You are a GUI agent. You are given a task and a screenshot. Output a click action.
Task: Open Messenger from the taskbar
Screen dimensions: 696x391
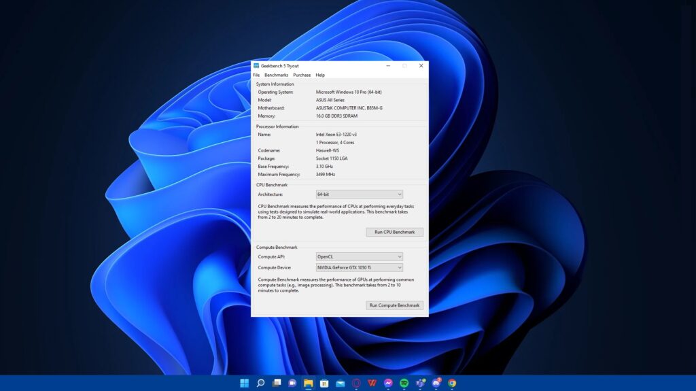[388, 383]
